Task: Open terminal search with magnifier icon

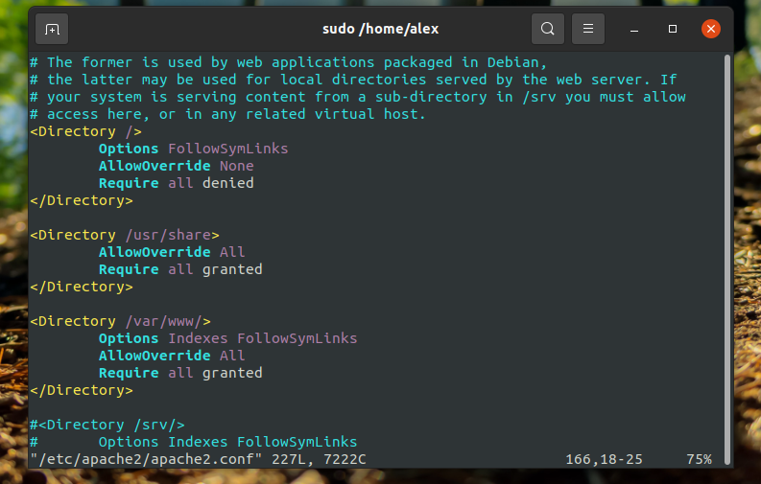Action: coord(547,29)
